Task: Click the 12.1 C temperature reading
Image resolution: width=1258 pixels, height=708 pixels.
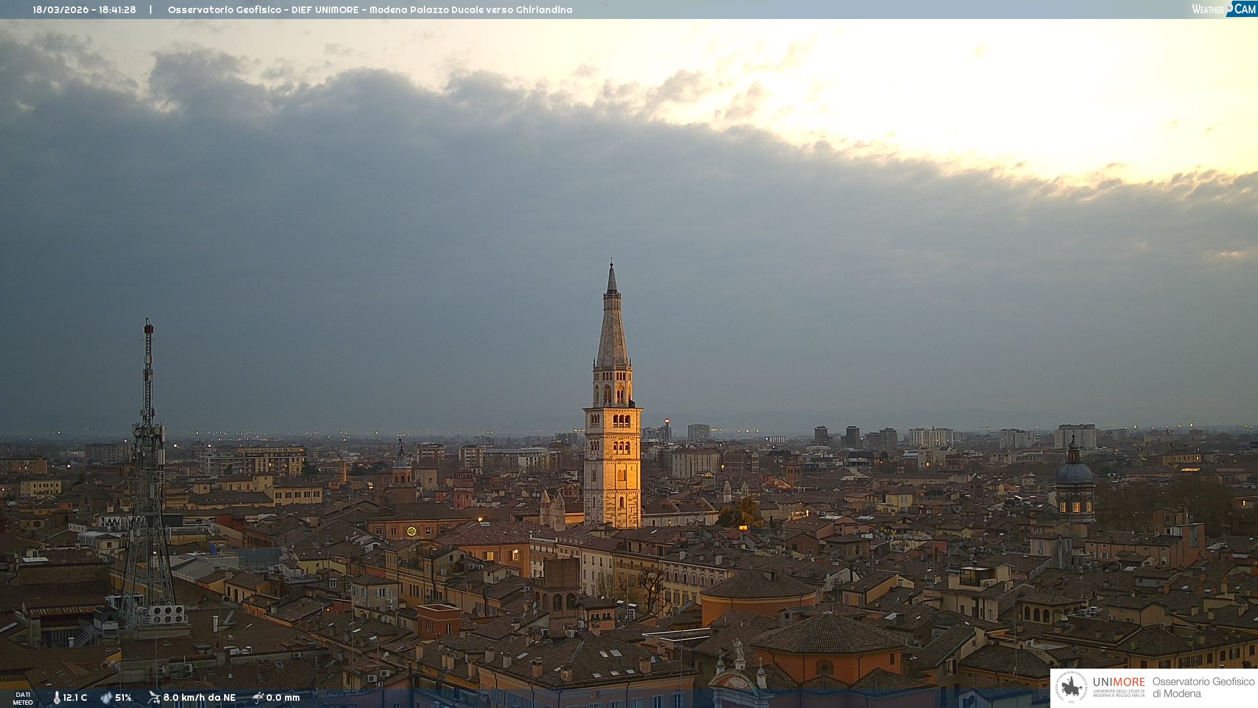Action: [75, 698]
